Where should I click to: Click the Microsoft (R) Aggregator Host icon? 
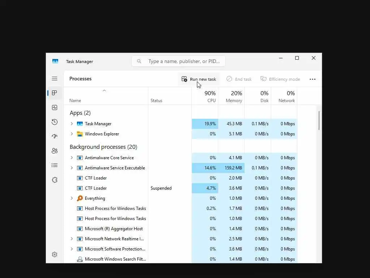[x=80, y=229]
